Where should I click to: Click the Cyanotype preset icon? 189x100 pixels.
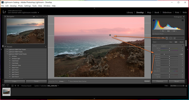10,63
